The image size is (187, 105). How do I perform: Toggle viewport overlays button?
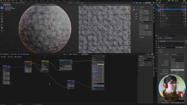pos(140,3)
